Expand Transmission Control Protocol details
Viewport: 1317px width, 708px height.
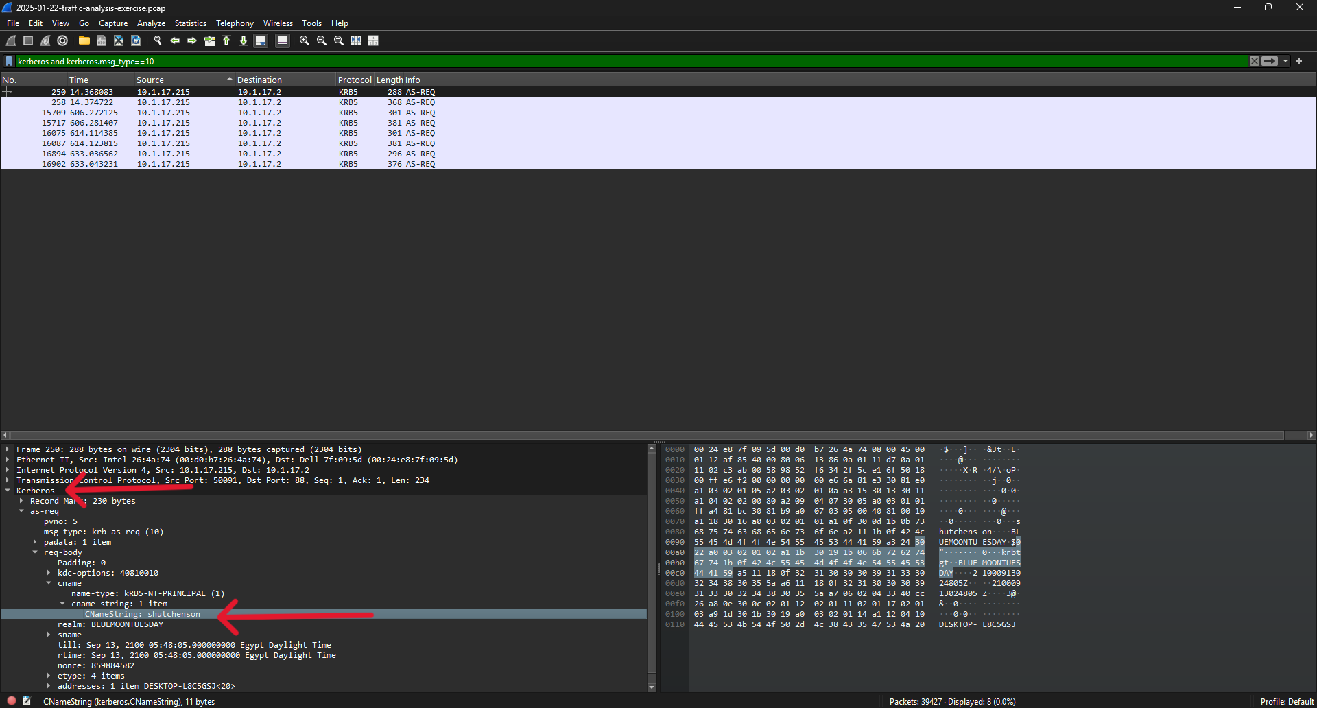coord(8,480)
